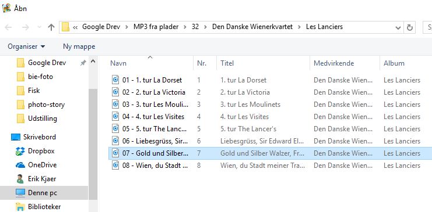This screenshot has height=212, width=432.
Task: Click the Åbn dialog title icon
Action: [x=6, y=8]
